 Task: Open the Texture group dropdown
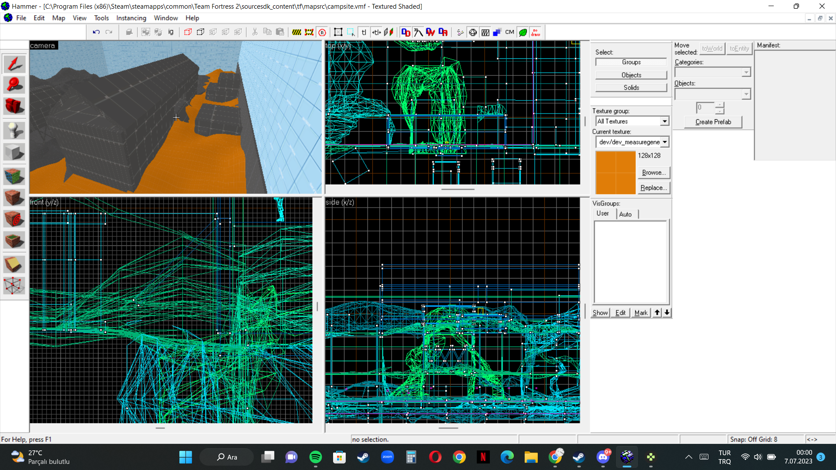(x=664, y=121)
